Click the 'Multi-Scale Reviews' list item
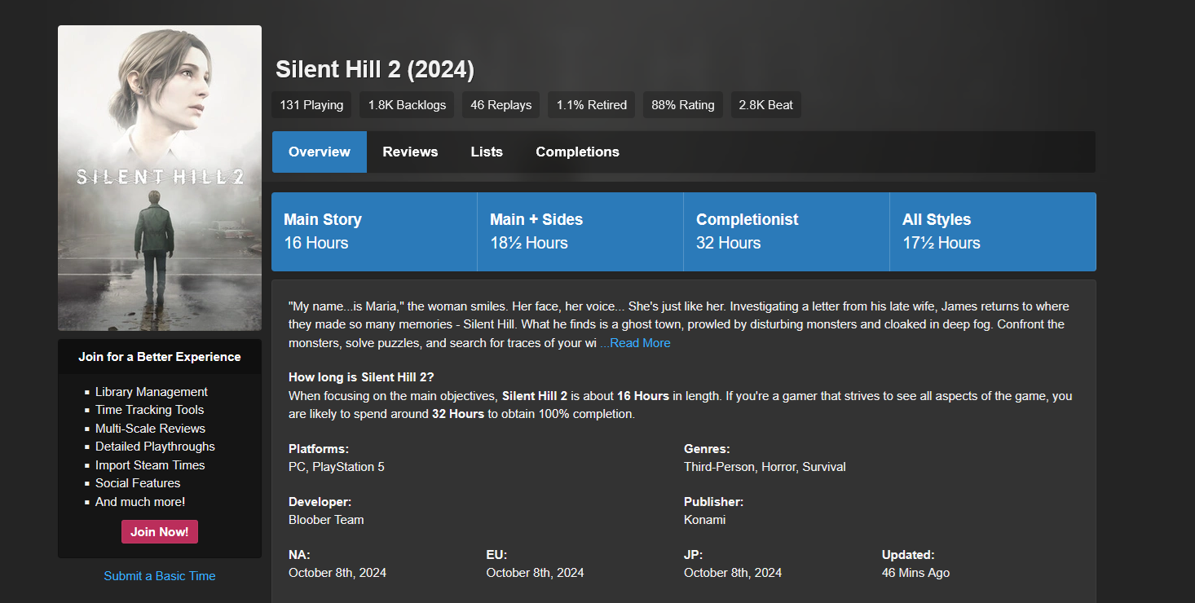The image size is (1195, 603). pos(150,429)
